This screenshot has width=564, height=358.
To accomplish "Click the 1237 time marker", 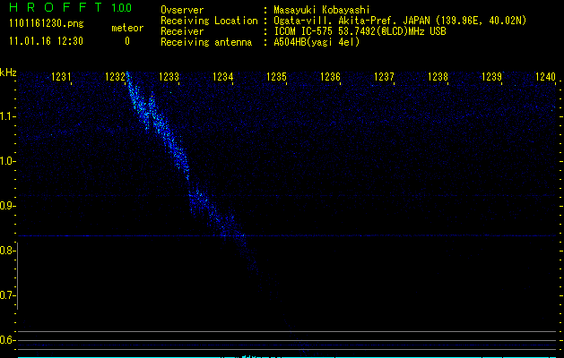I will point(384,76).
